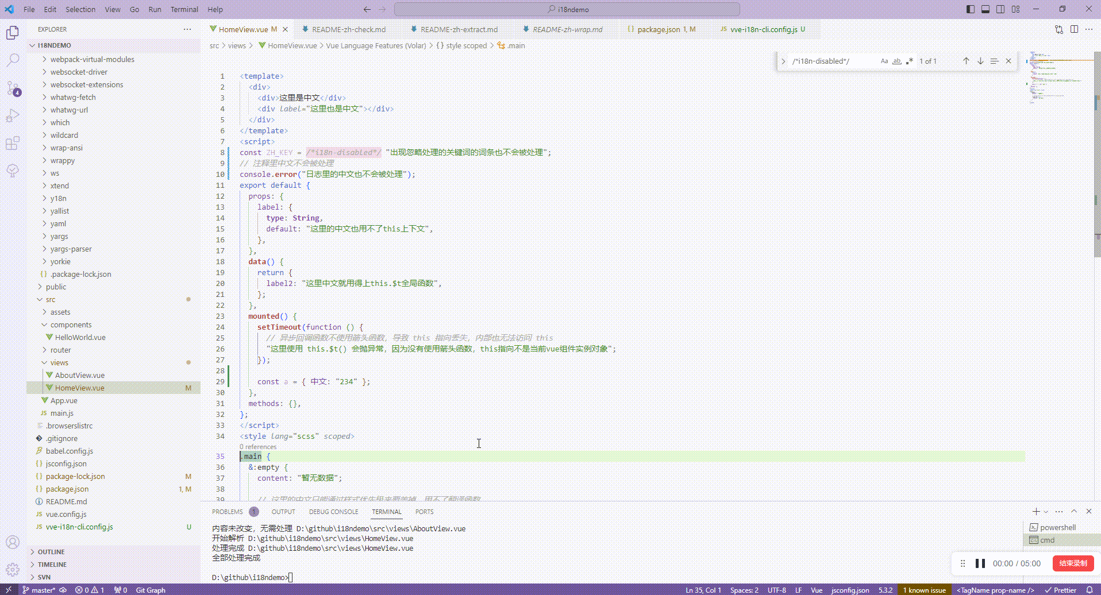Open the Search view in activity bar
The height and width of the screenshot is (595, 1101).
(x=13, y=60)
